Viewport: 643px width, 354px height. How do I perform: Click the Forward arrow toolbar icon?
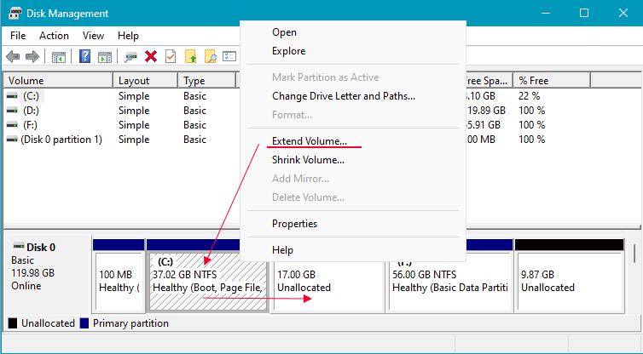coord(32,56)
